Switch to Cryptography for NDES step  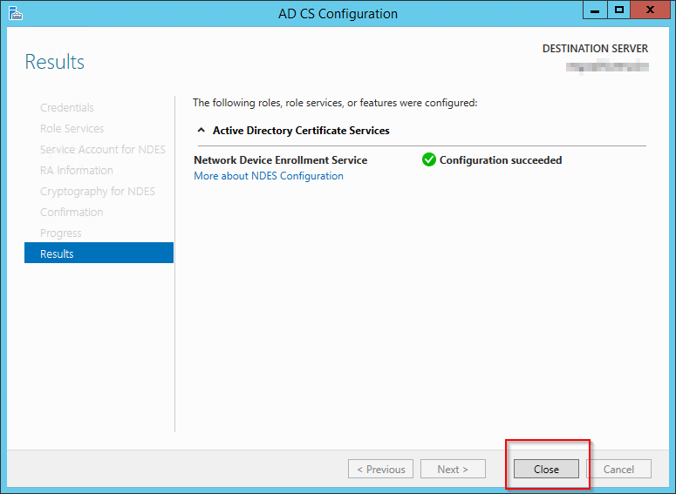pyautogui.click(x=98, y=192)
